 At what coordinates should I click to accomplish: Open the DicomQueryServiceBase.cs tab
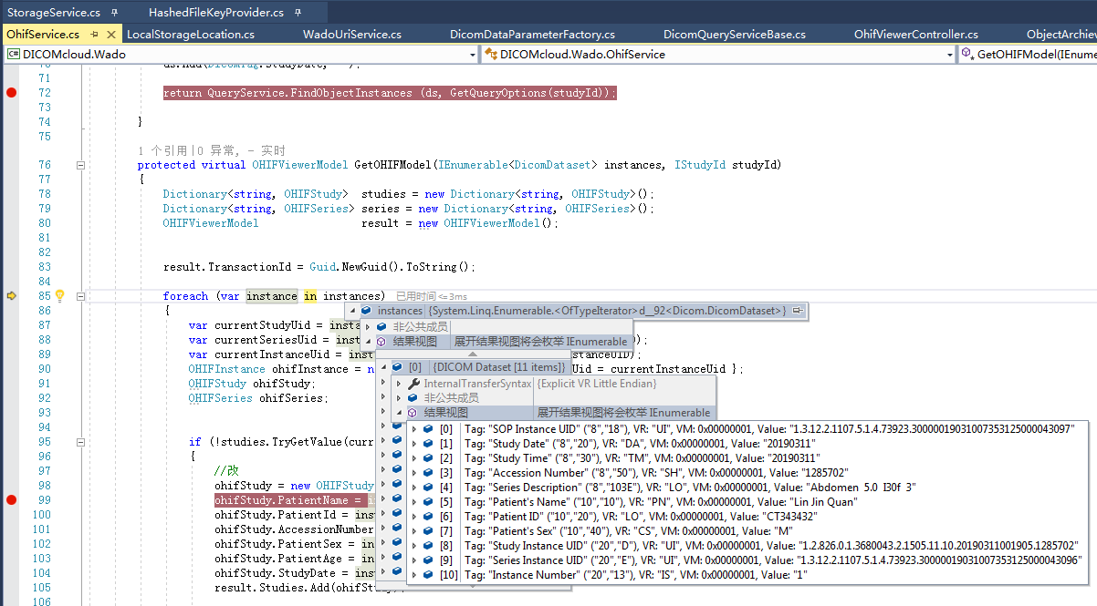[734, 35]
